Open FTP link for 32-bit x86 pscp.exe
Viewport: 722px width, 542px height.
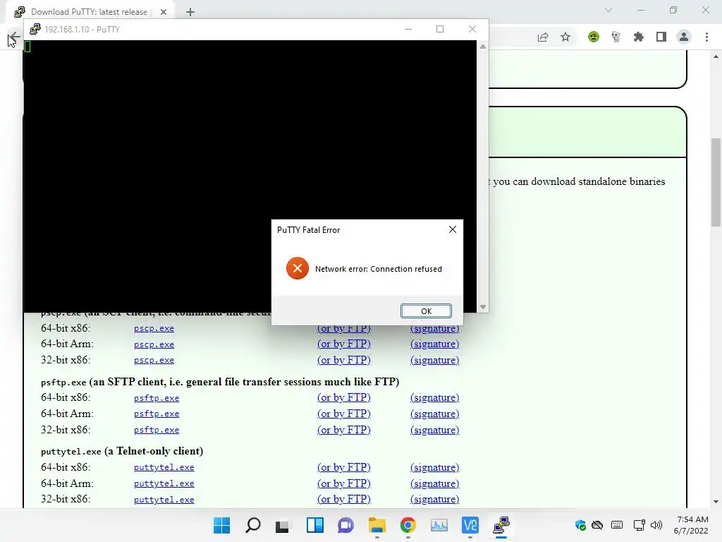pos(344,360)
